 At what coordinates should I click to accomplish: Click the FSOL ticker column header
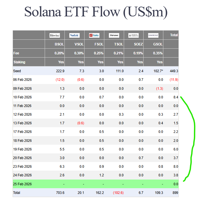point(99,44)
